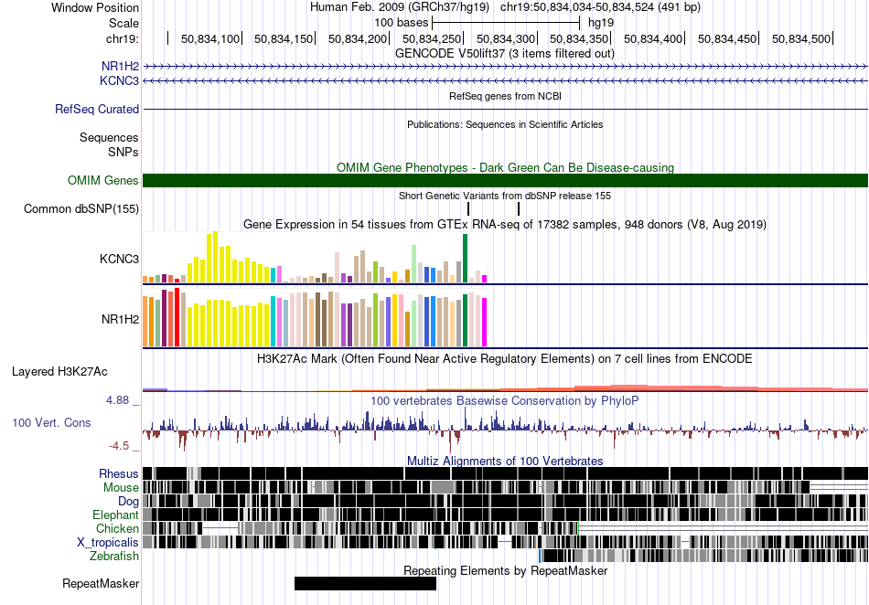Click the GTEx NR1H2 expression label
The height and width of the screenshot is (605, 869).
(120, 319)
